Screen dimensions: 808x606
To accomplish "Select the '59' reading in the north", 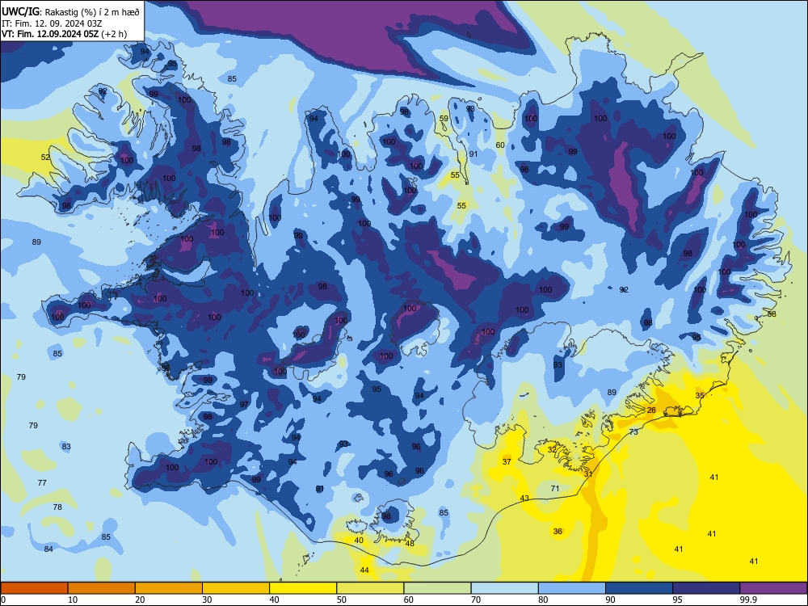I will coord(444,119).
